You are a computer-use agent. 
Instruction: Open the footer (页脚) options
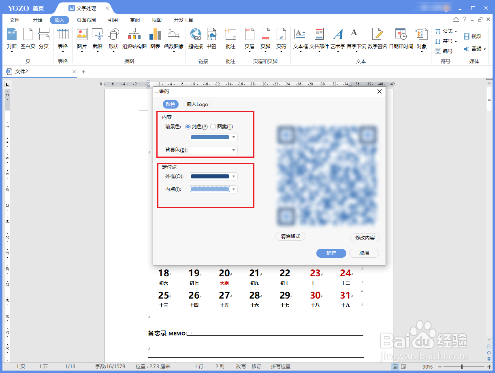(x=265, y=40)
